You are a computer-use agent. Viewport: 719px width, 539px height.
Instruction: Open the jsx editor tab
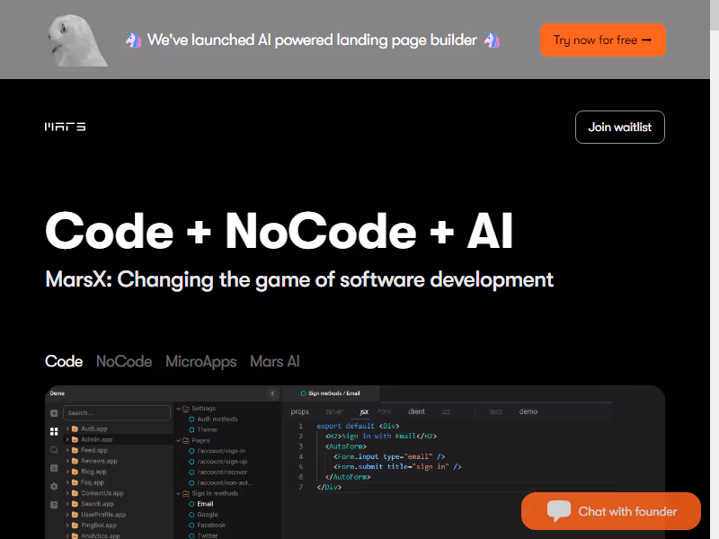[364, 412]
